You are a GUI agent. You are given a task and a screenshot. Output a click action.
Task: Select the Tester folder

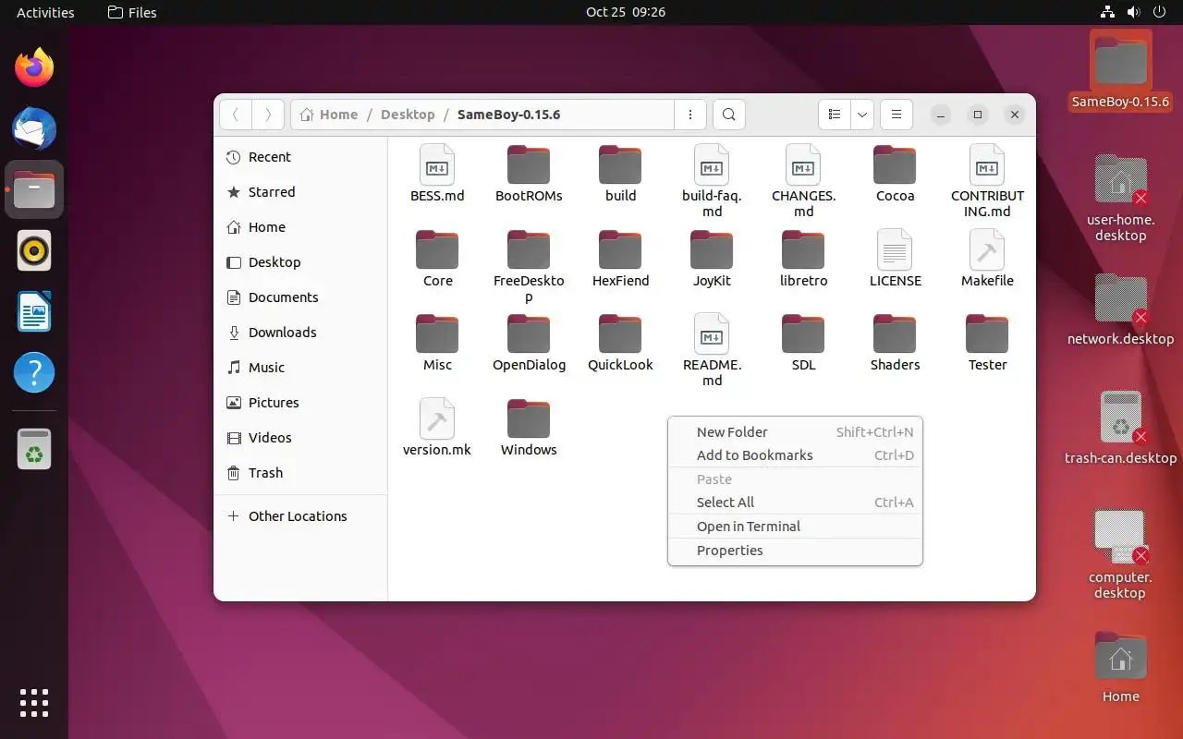click(987, 343)
